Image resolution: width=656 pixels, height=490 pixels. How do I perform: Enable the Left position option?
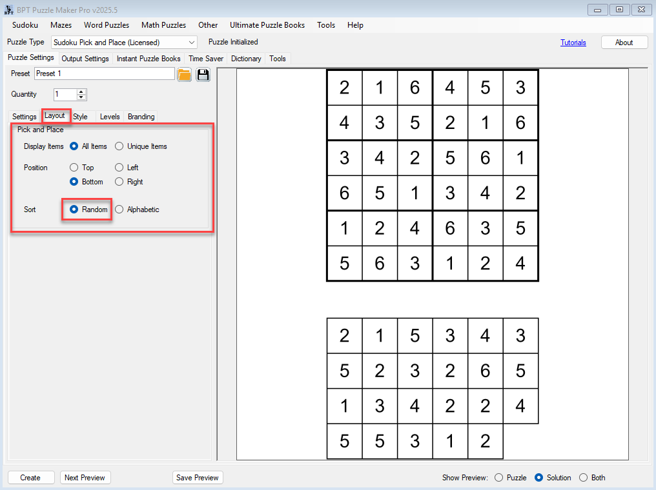click(x=118, y=167)
